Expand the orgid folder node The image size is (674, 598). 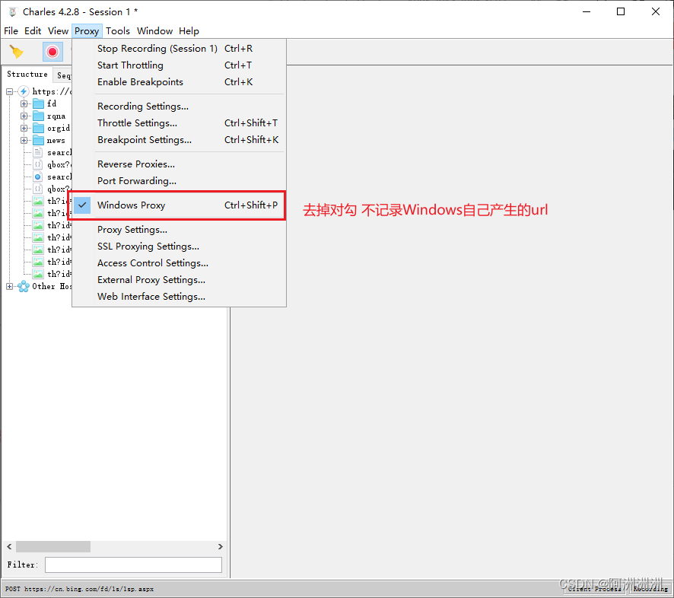(24, 128)
